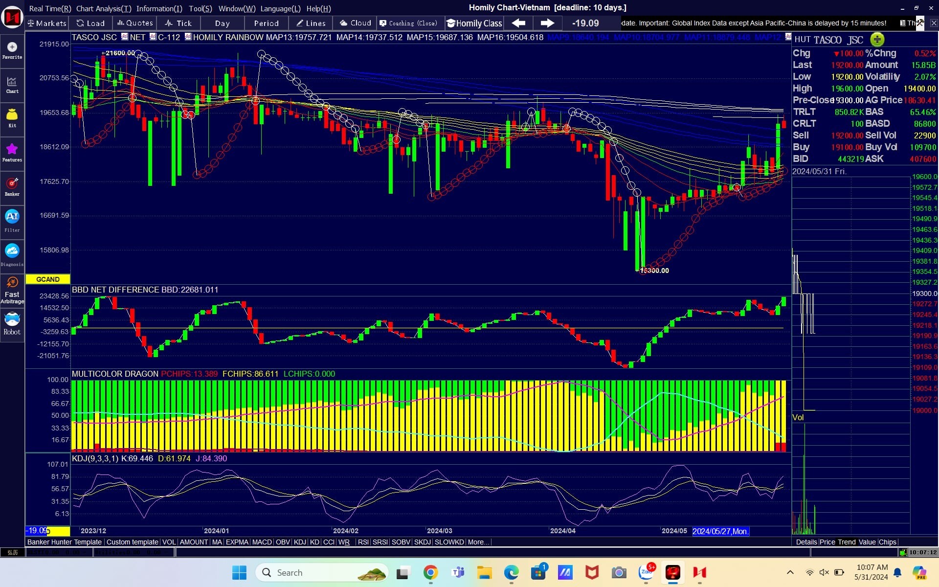Open the Chips tab in right panel
Screen dimensions: 939x587
coord(887,542)
